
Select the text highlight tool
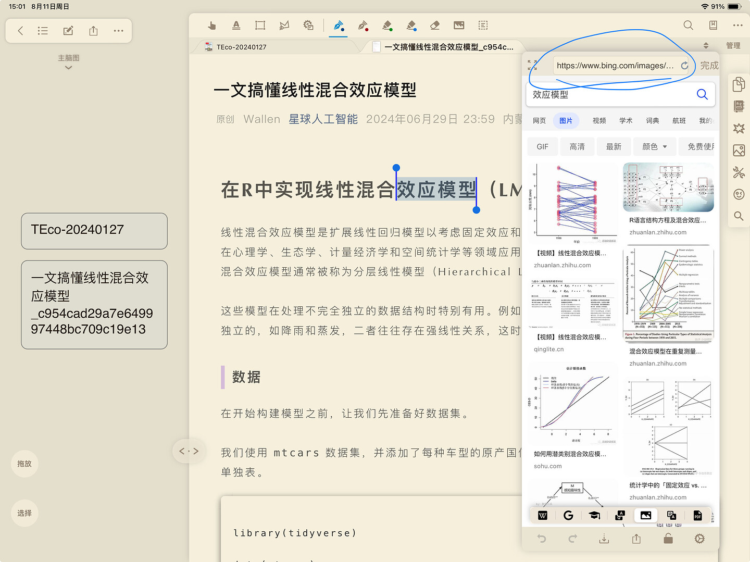[236, 25]
